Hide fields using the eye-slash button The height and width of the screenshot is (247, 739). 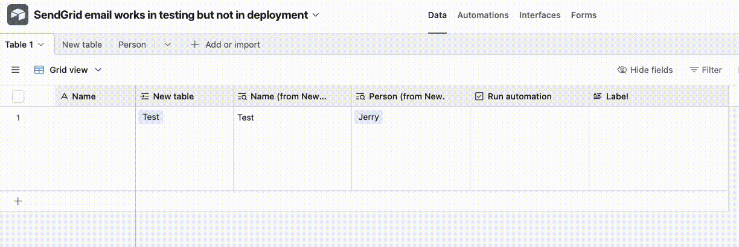pyautogui.click(x=645, y=70)
